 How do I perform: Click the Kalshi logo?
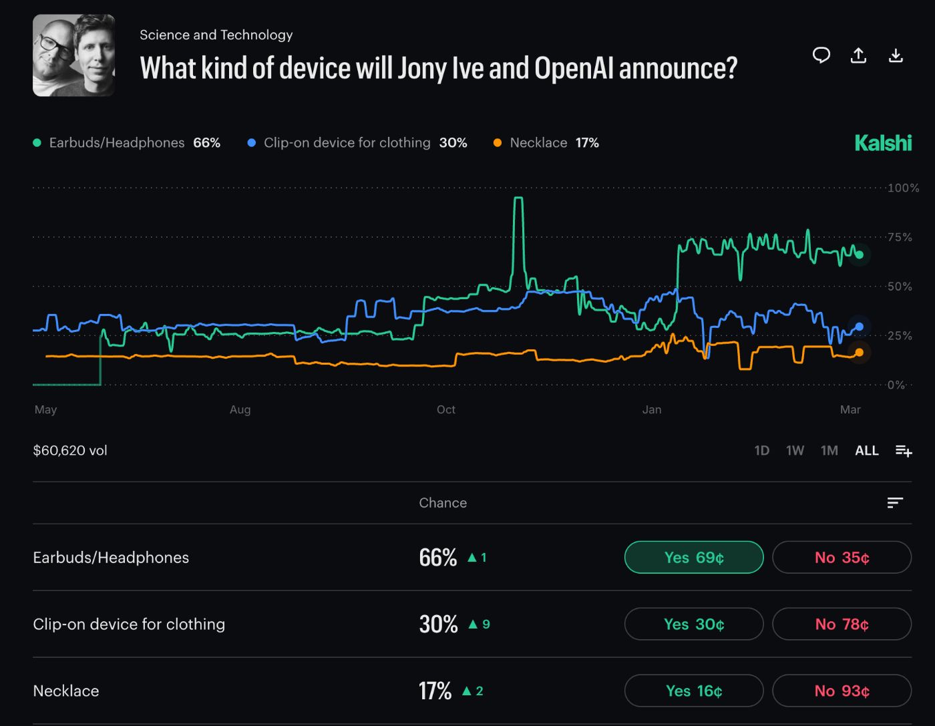click(883, 142)
